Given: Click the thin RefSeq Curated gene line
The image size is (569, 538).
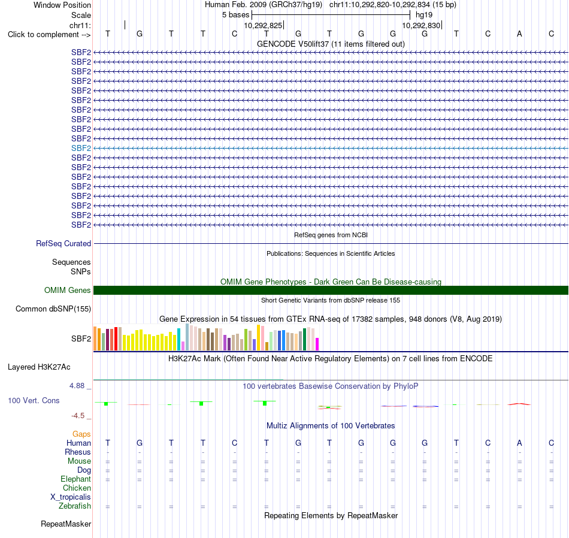Looking at the screenshot, I should pyautogui.click(x=331, y=244).
